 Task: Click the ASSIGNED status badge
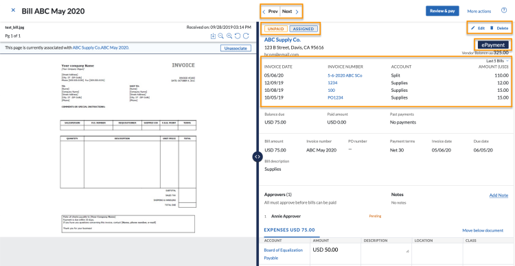304,29
